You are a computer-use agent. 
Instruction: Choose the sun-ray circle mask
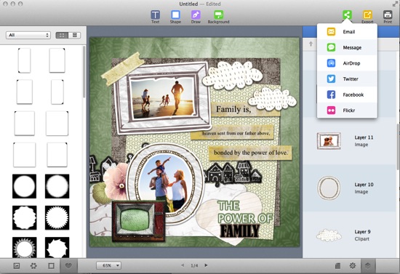tap(24, 248)
